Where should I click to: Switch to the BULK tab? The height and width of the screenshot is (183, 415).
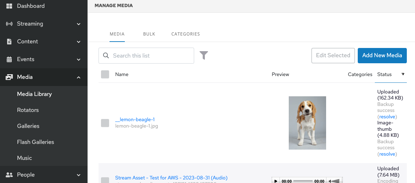click(x=149, y=34)
